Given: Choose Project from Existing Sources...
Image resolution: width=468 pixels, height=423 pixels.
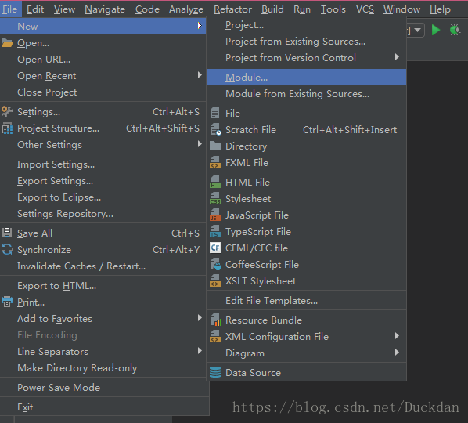Looking at the screenshot, I should pos(306,42).
